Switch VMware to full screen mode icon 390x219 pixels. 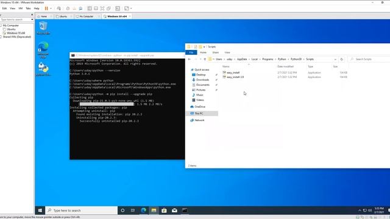click(102, 9)
